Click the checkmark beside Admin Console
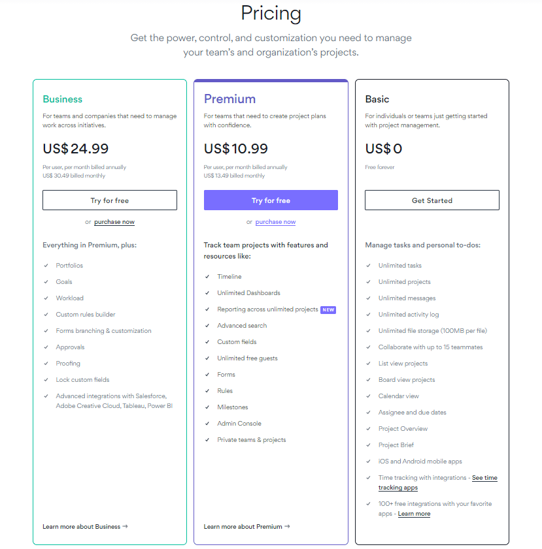 pos(207,424)
